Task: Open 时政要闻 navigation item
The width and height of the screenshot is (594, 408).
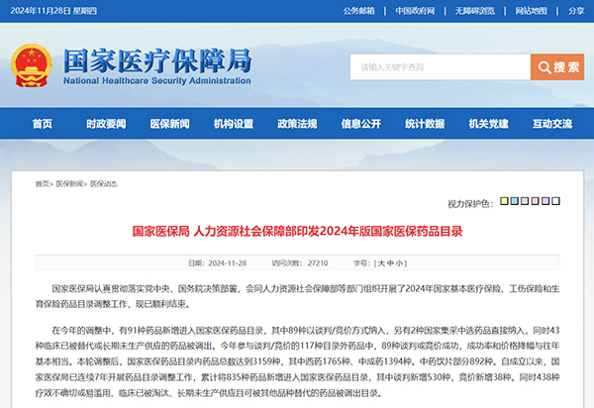Action: coord(106,124)
